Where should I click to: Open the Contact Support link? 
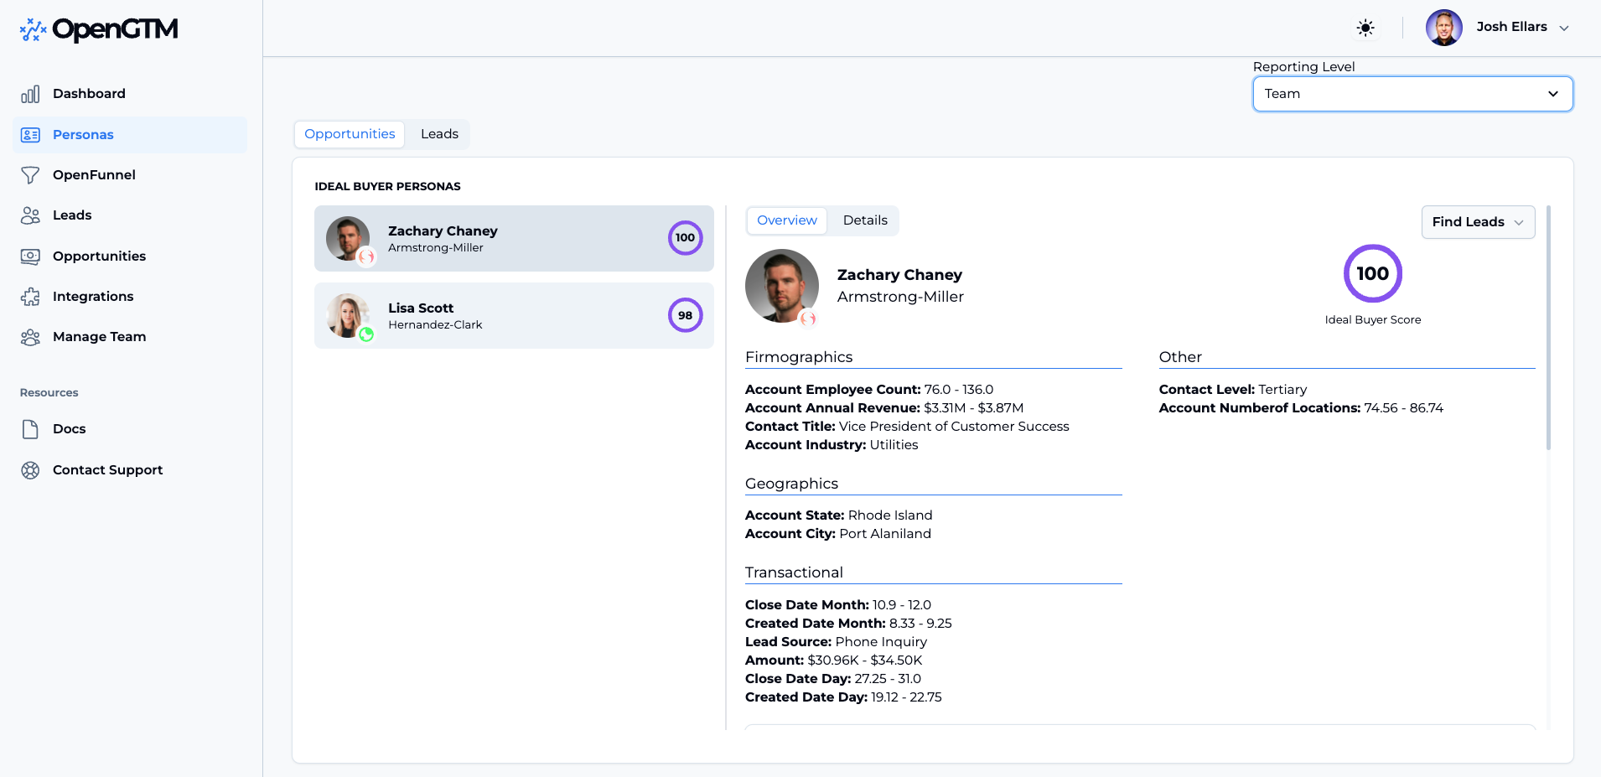tap(130, 470)
